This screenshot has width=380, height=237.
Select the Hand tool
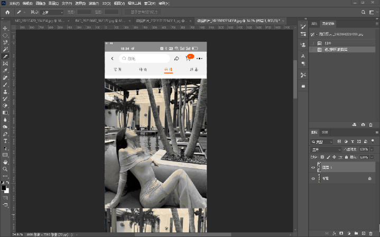pos(5,162)
